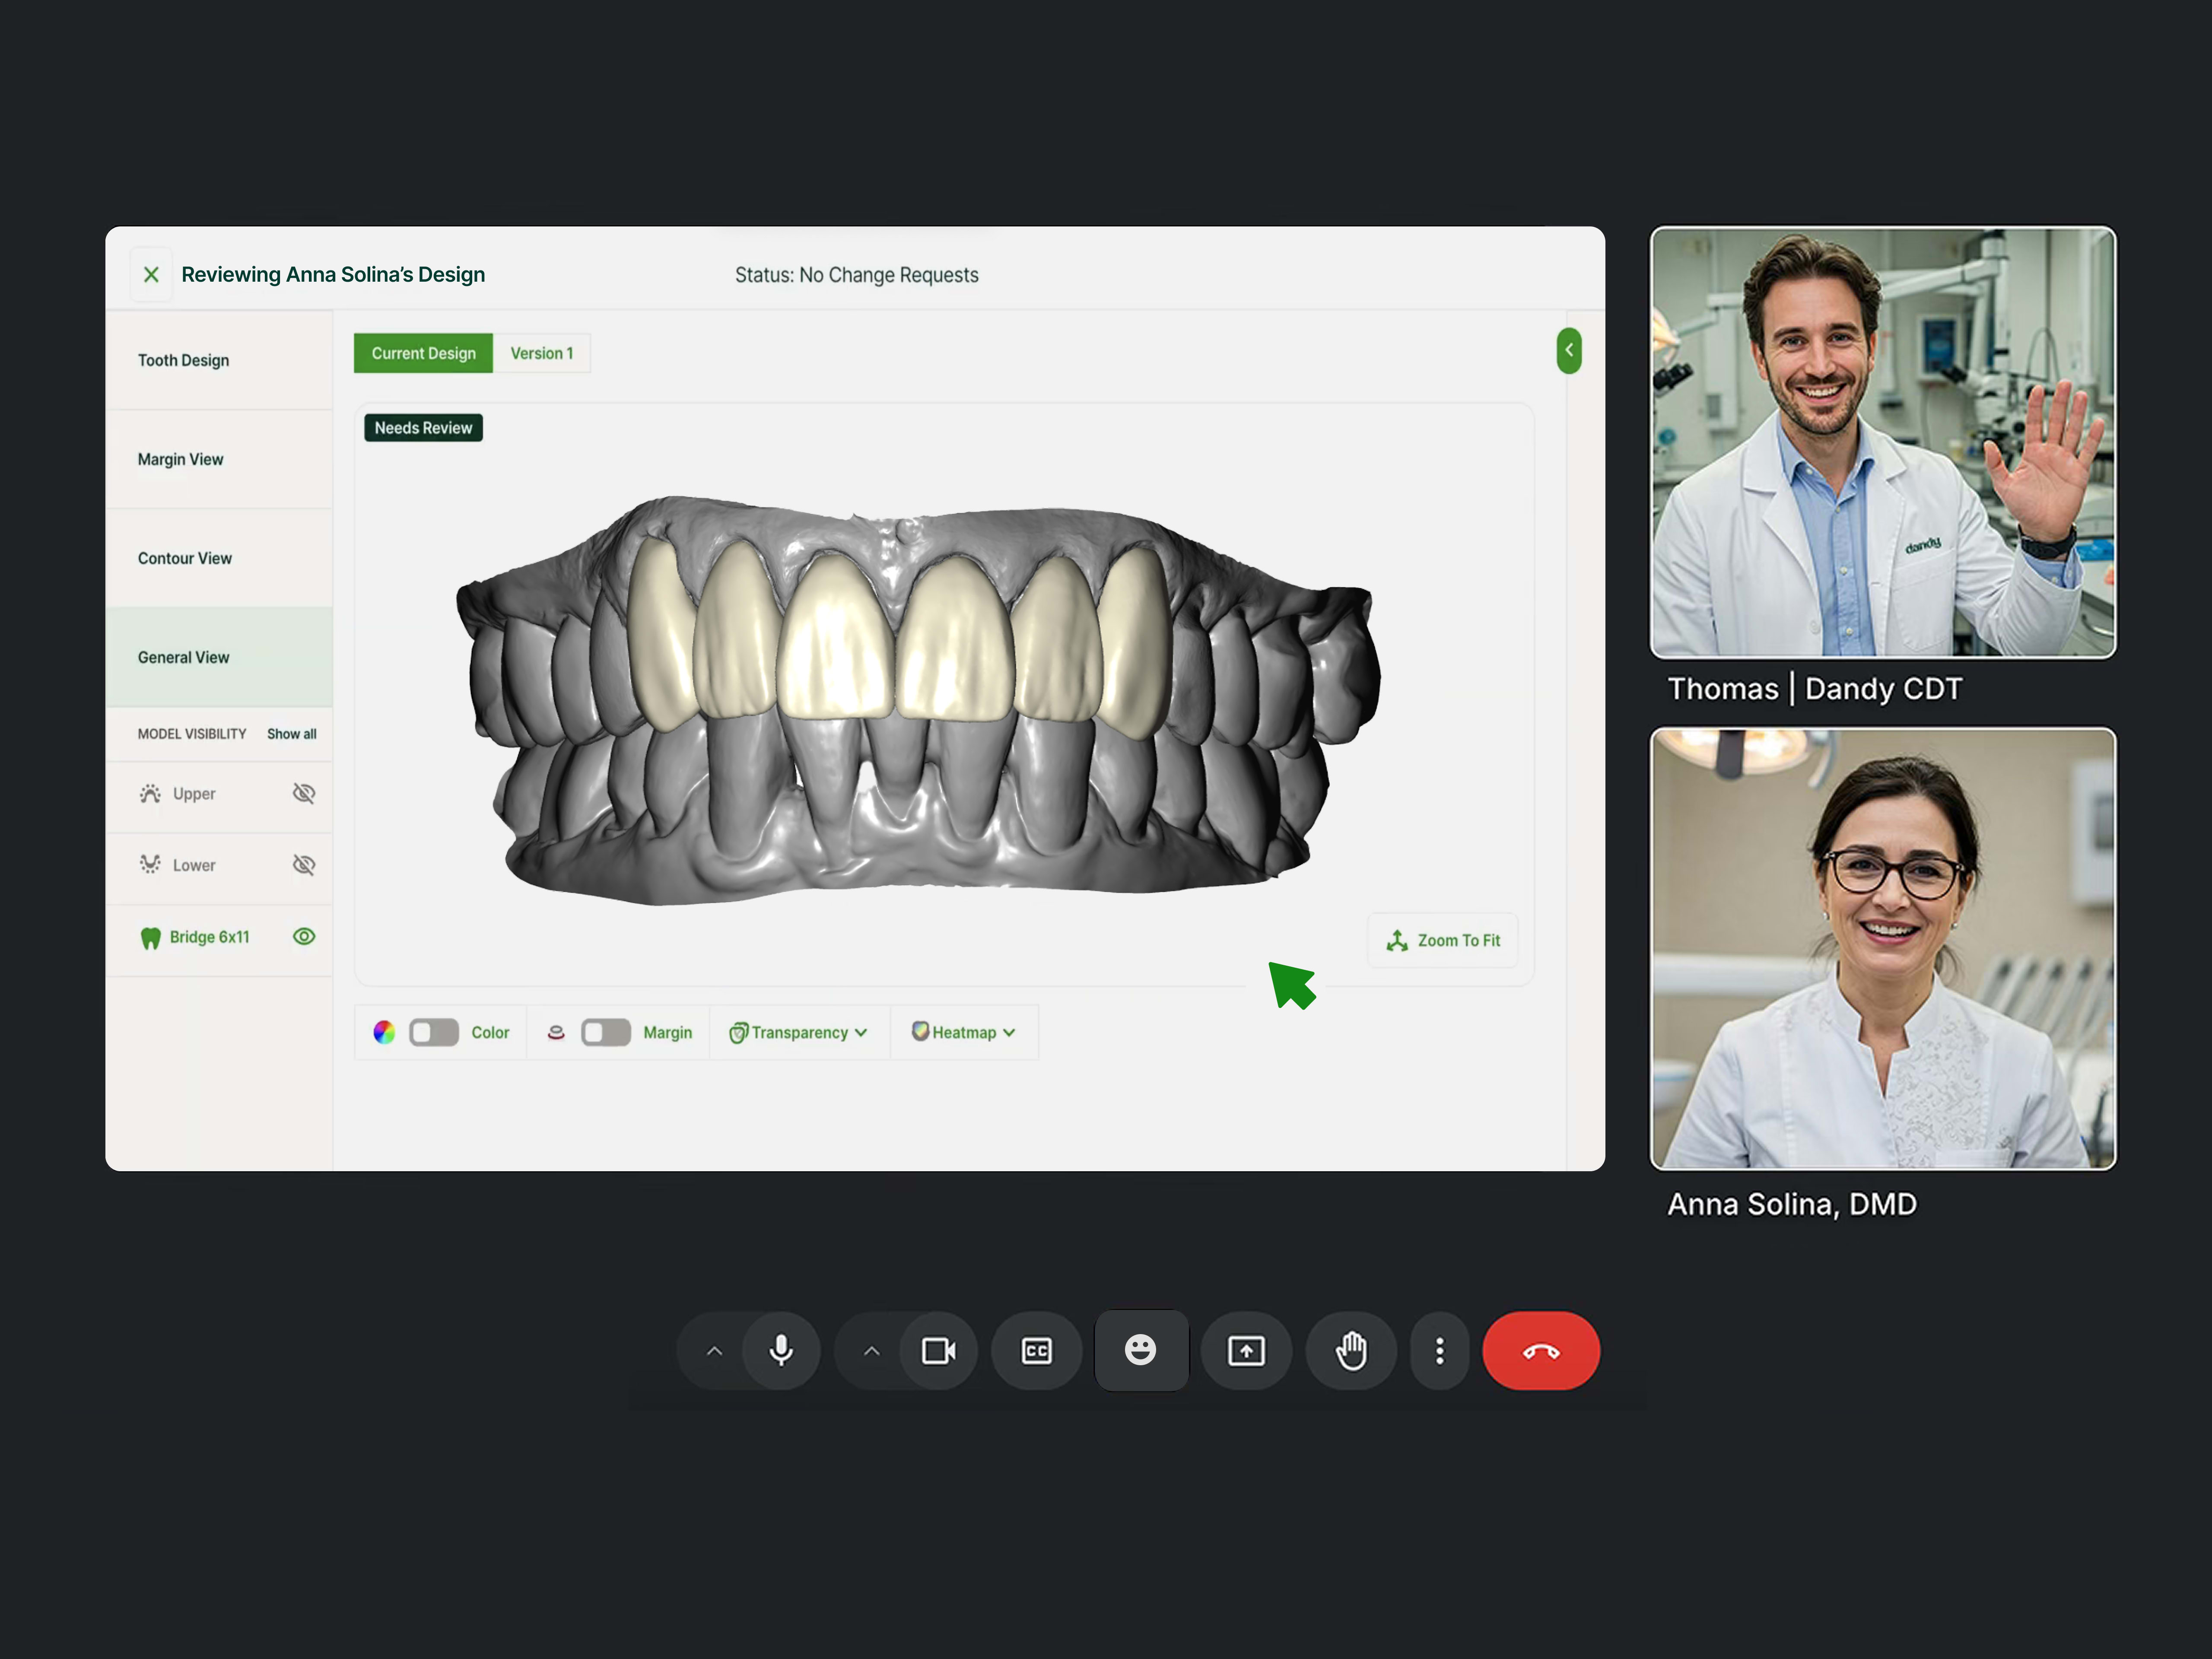This screenshot has width=2212, height=1659.
Task: Expand the Heatmap dropdown
Action: click(x=963, y=1032)
